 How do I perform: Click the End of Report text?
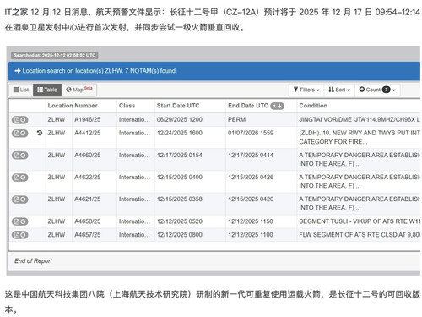pyautogui.click(x=33, y=261)
